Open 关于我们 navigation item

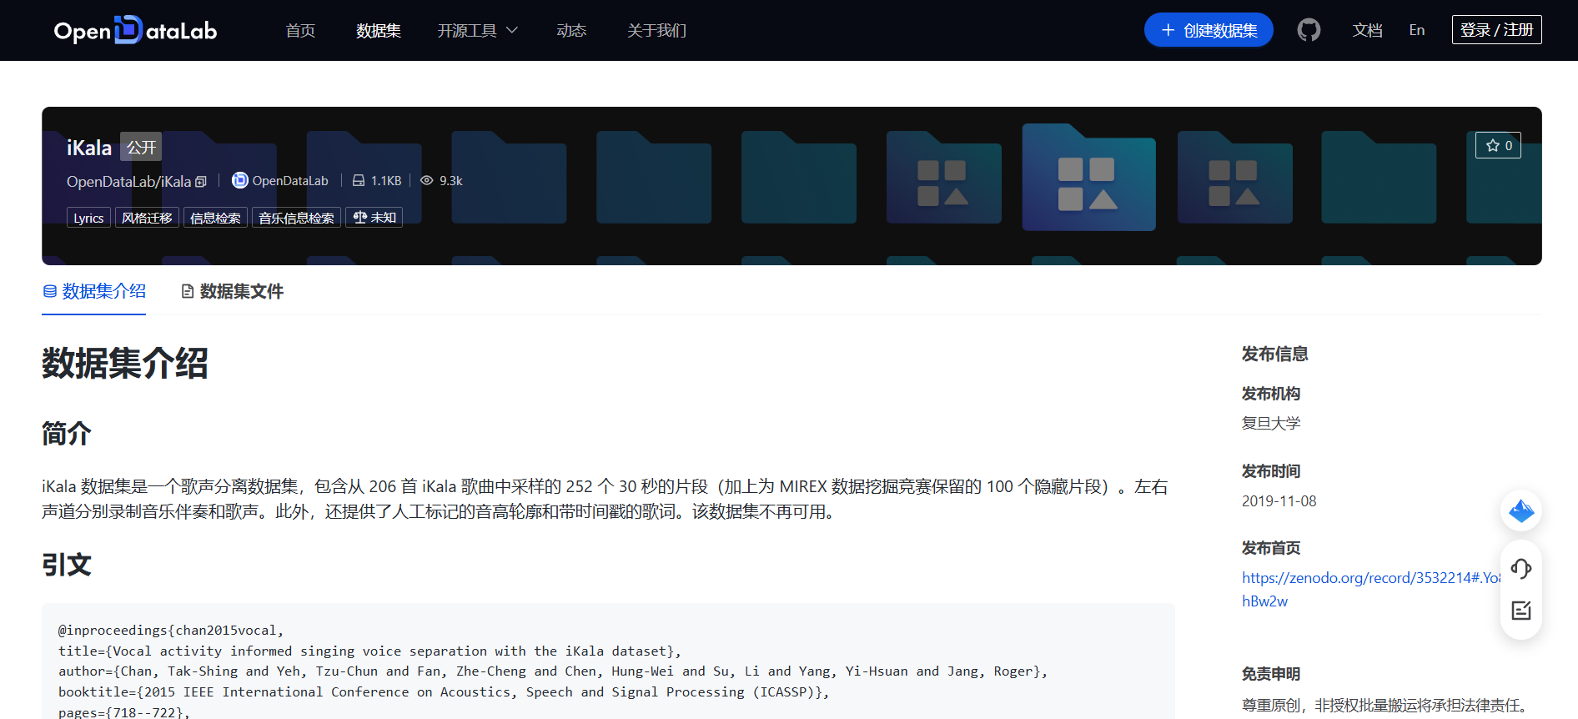(656, 31)
